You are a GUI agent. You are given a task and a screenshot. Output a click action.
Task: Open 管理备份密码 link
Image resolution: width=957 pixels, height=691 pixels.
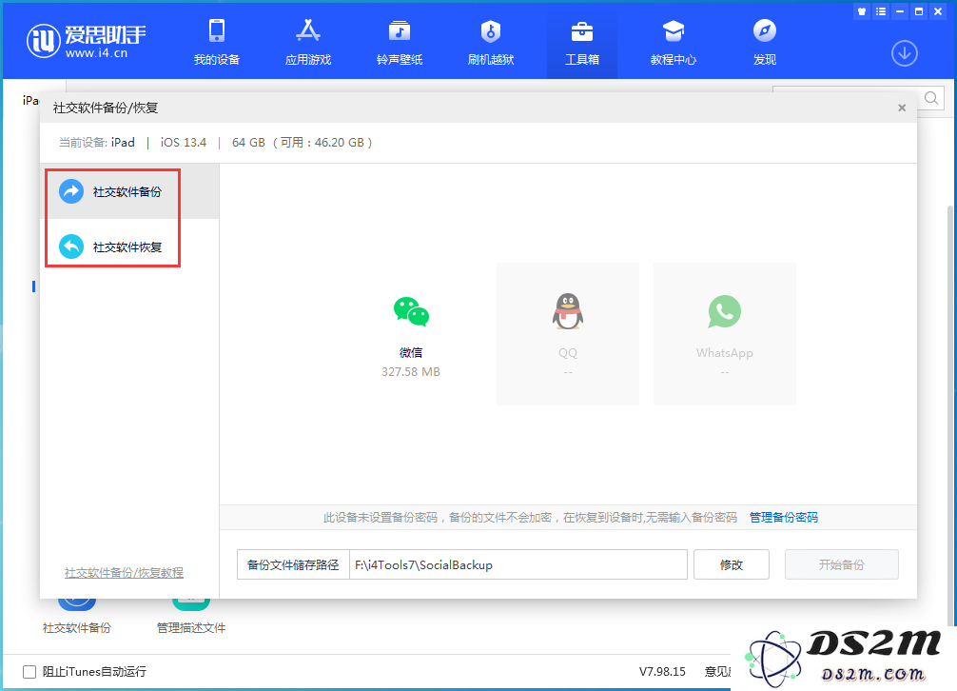(784, 518)
